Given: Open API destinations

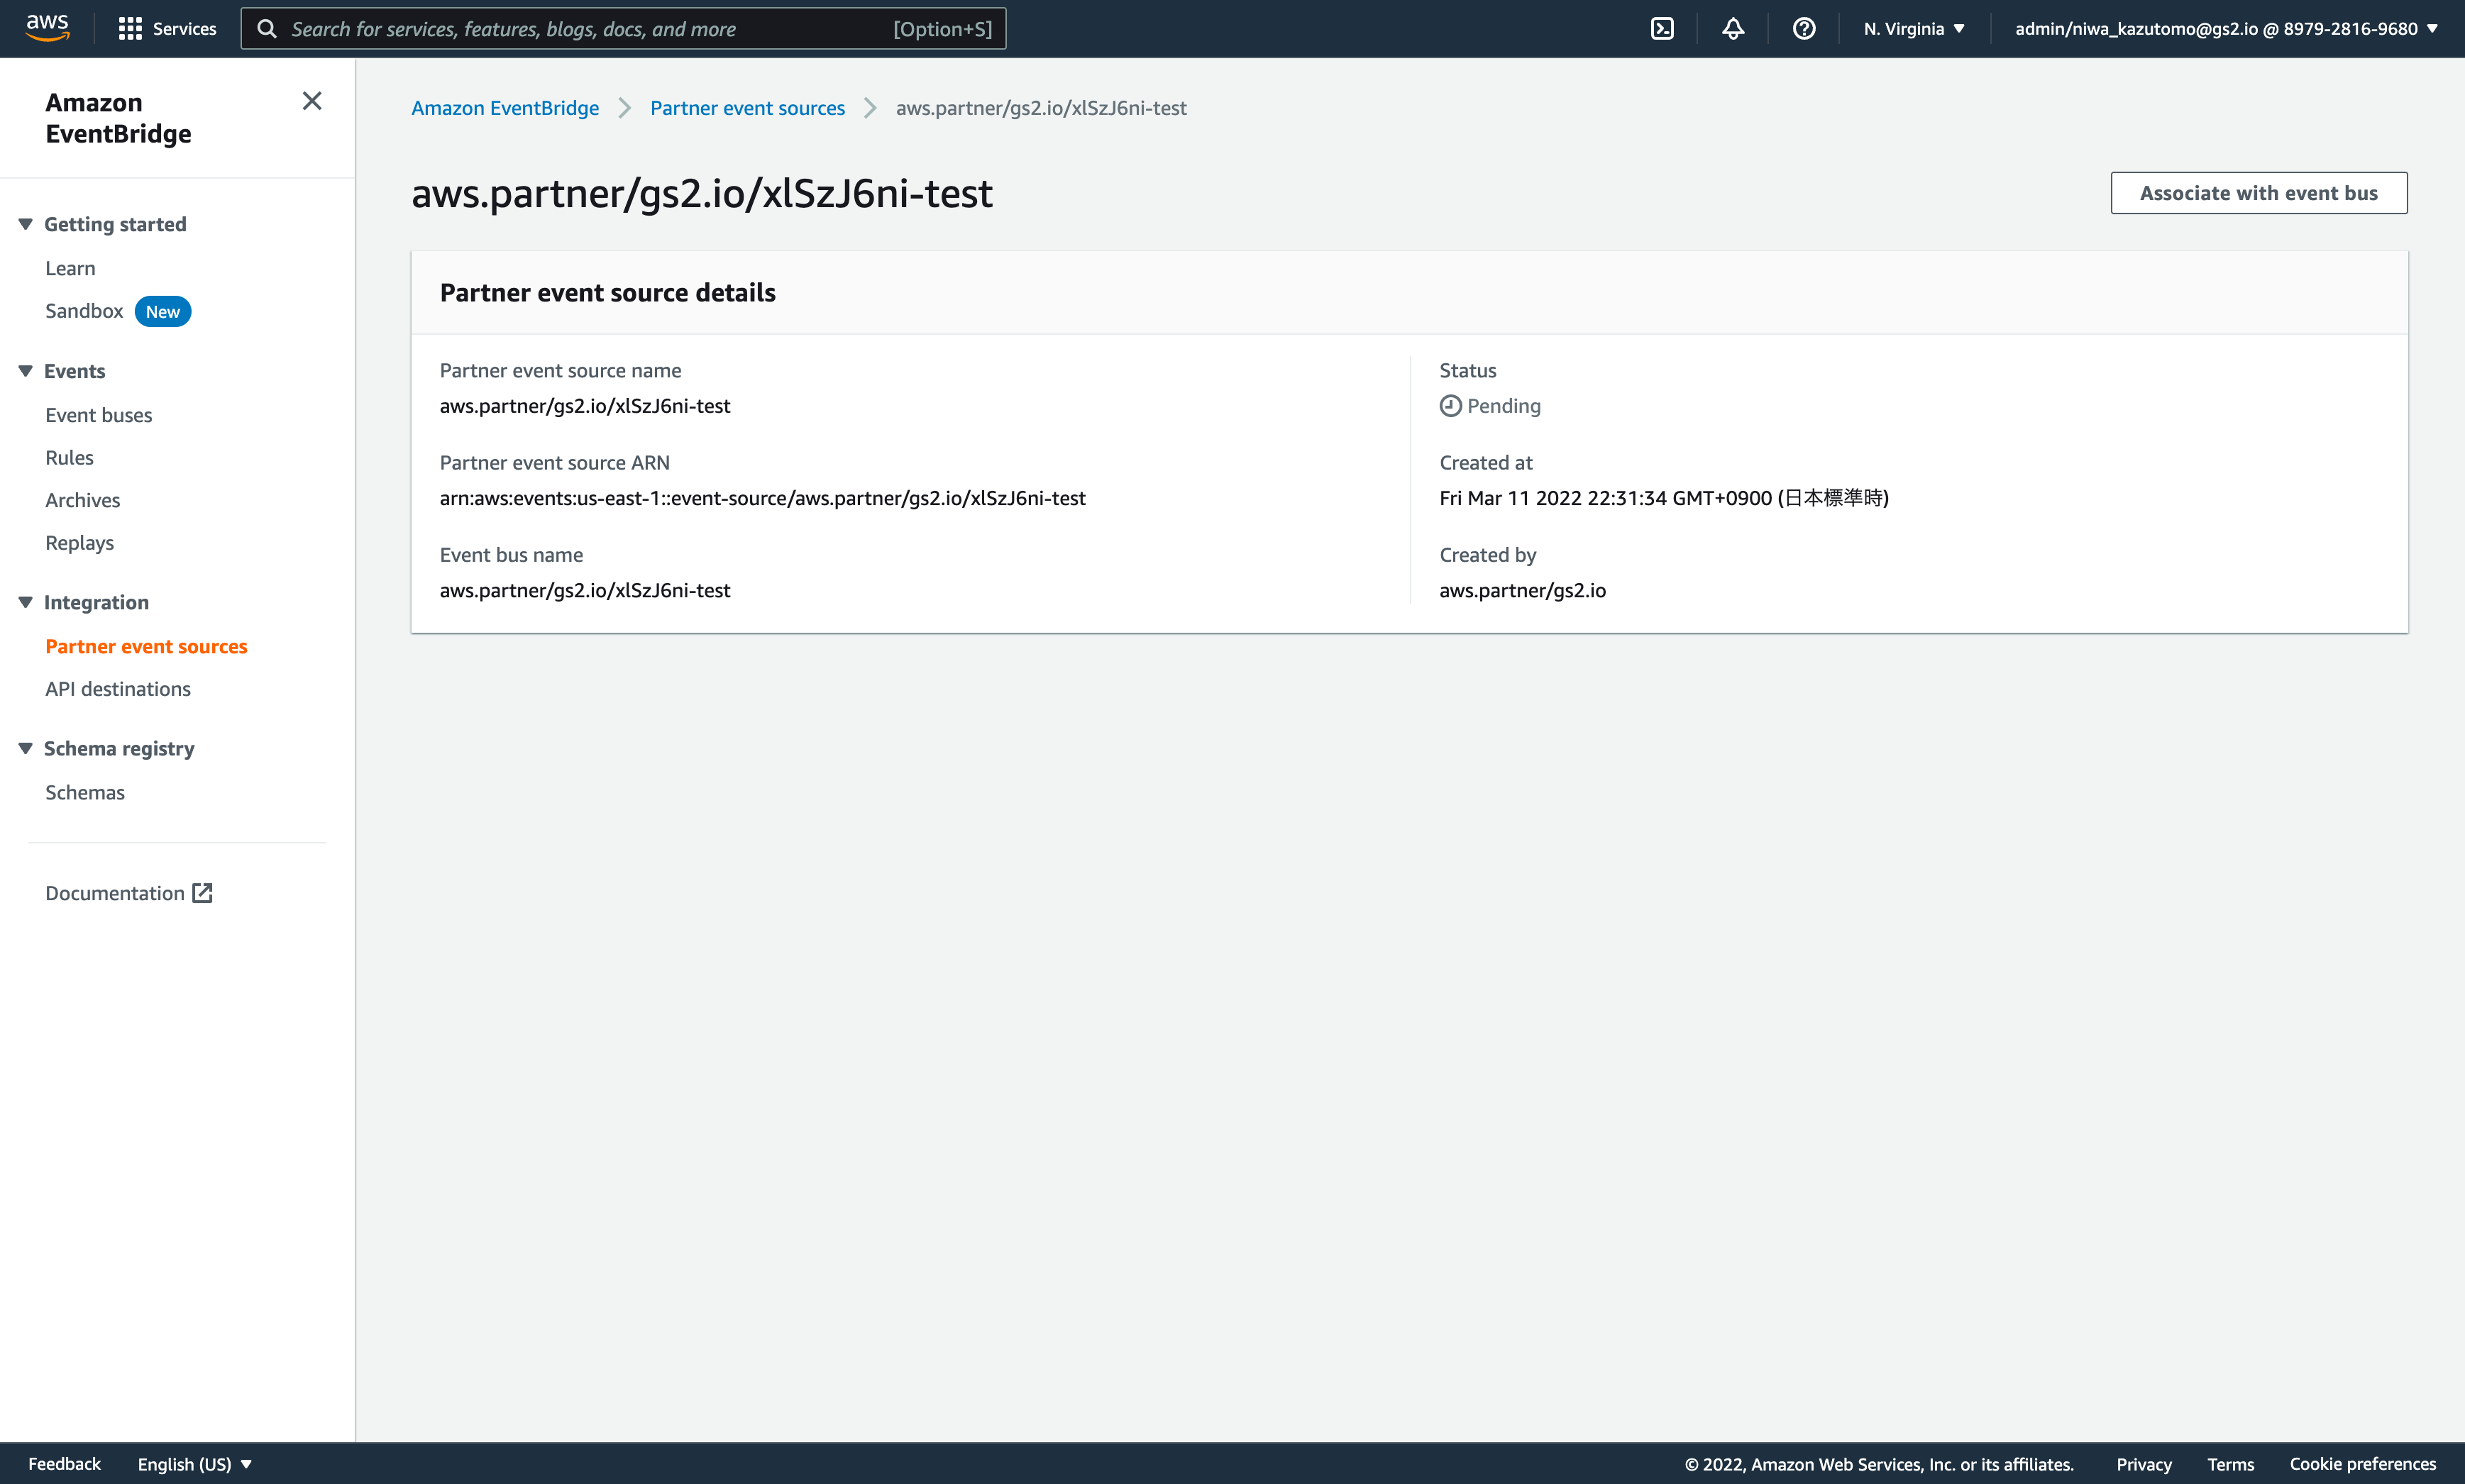Looking at the screenshot, I should tap(118, 689).
